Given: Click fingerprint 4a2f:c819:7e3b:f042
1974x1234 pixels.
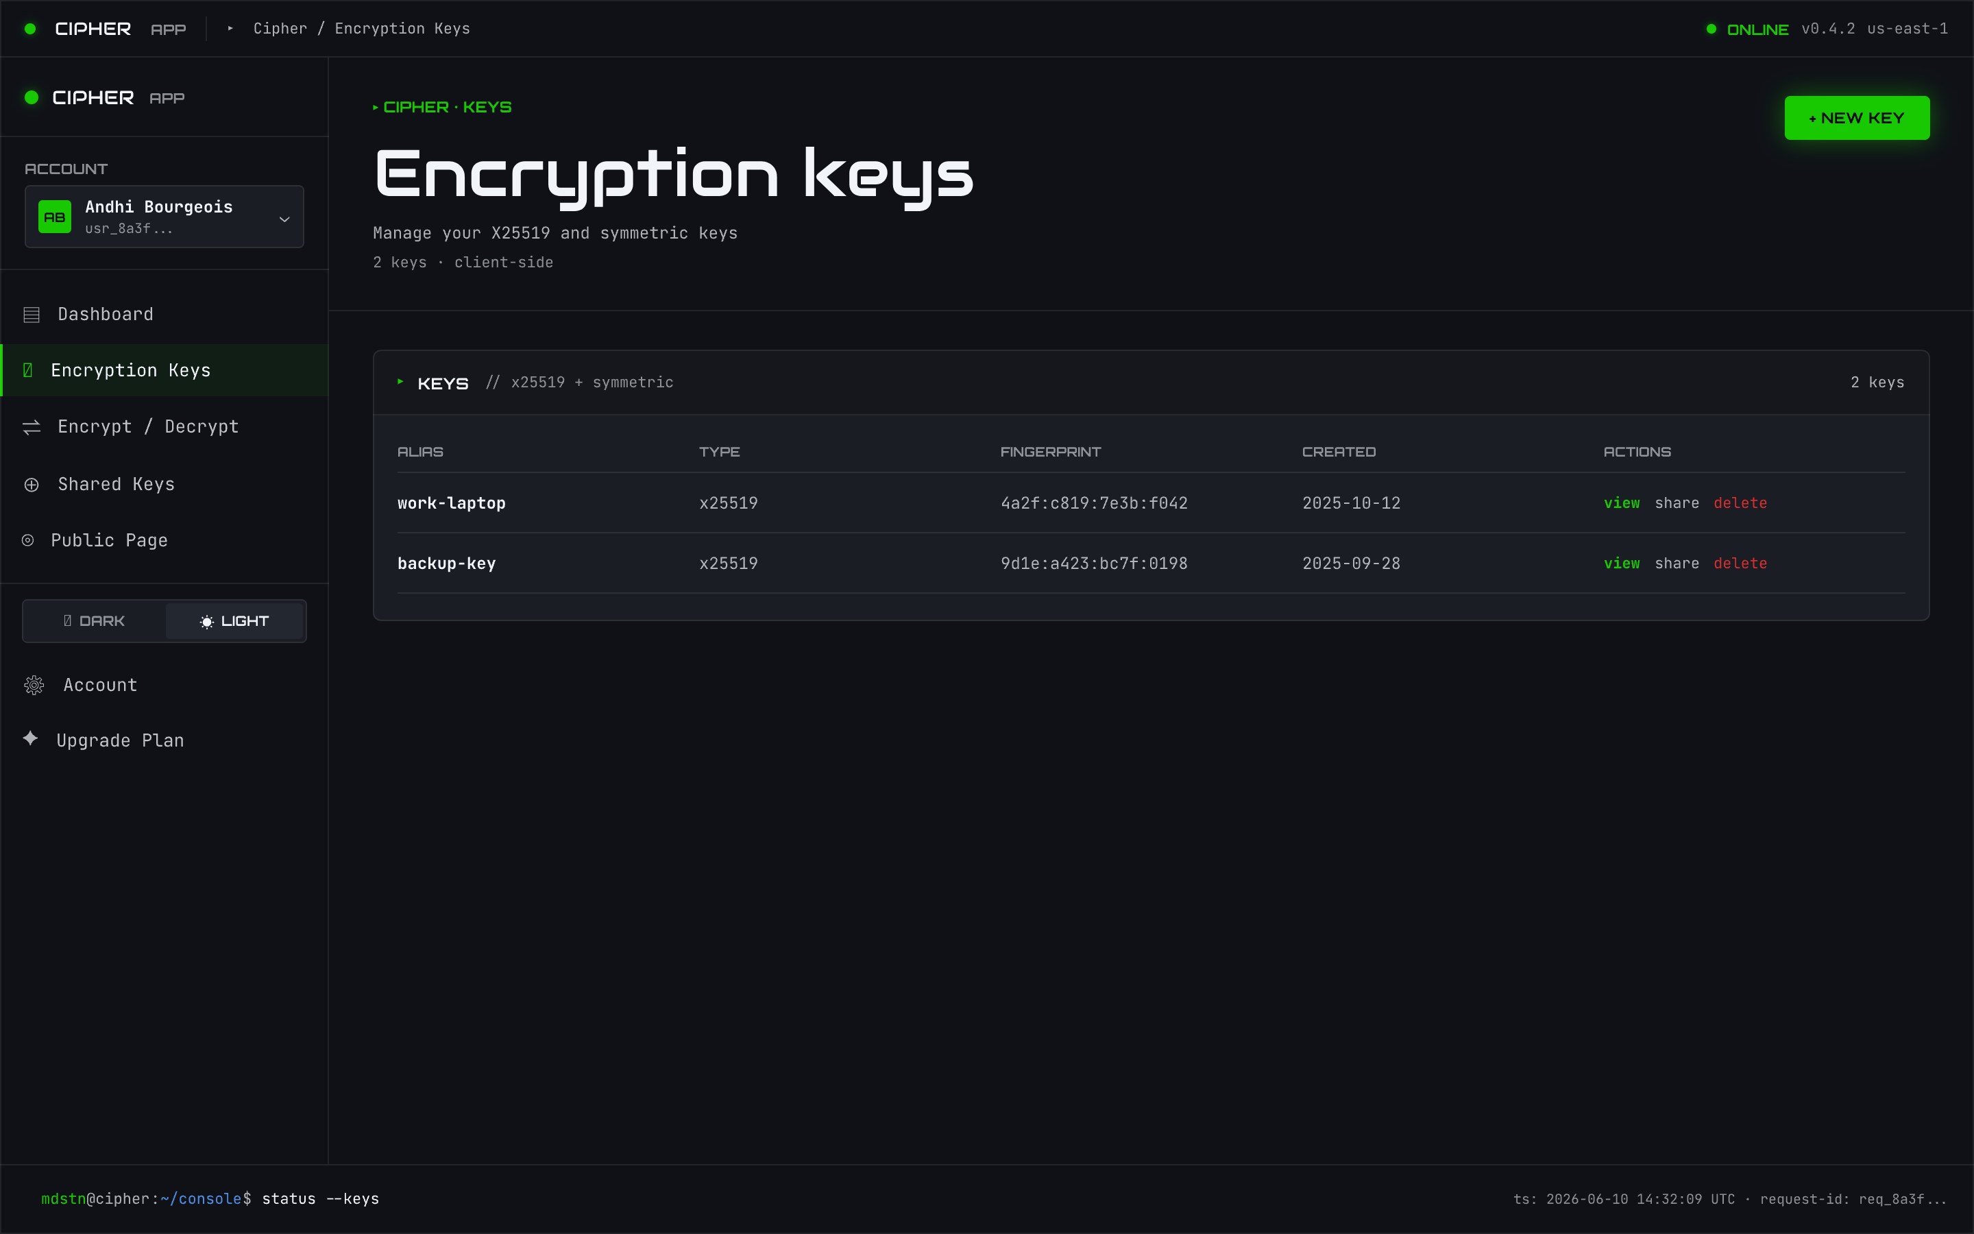Looking at the screenshot, I should click(x=1094, y=503).
